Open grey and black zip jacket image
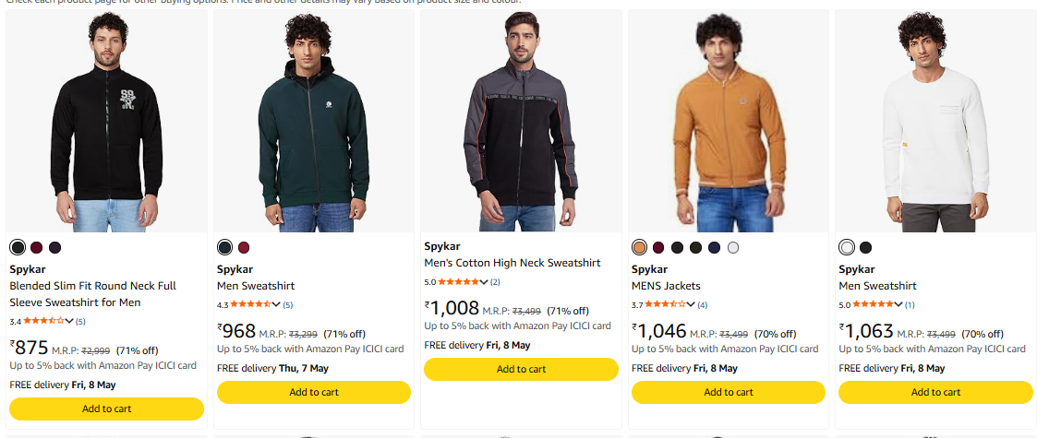Image resolution: width=1037 pixels, height=438 pixels. click(521, 121)
